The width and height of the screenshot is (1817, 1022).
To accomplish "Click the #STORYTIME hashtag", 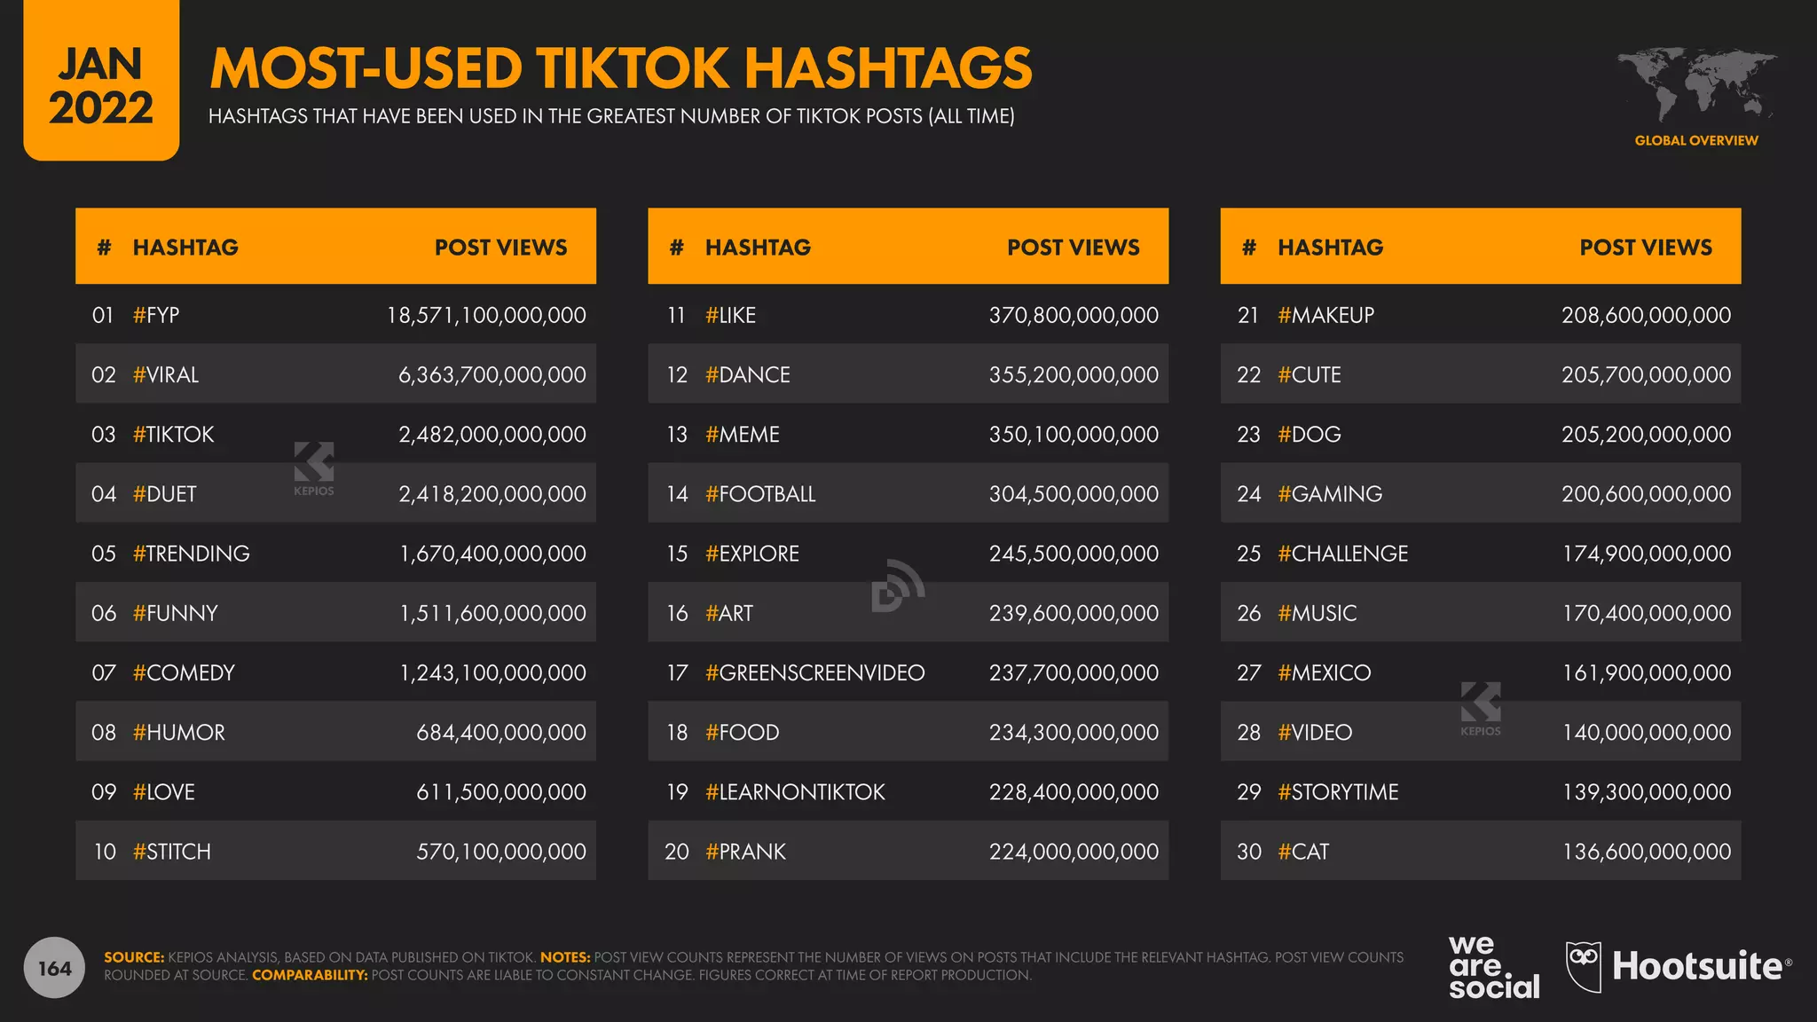I will tap(1337, 792).
